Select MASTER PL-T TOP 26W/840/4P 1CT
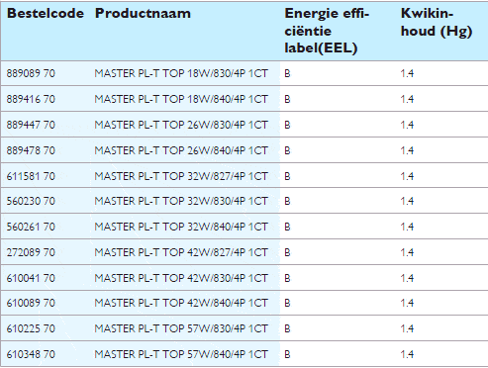The image size is (488, 368). 181,150
